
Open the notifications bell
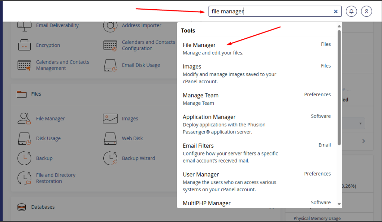(351, 11)
